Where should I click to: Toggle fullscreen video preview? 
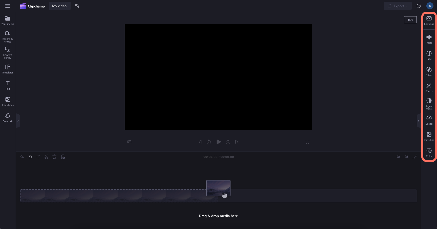(x=307, y=142)
